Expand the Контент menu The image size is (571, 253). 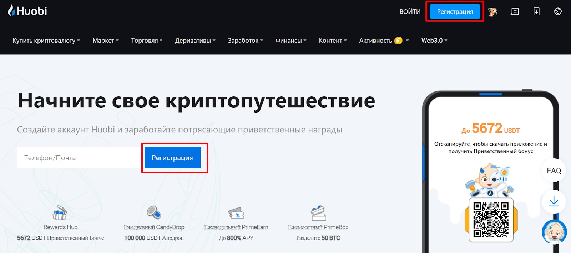pos(333,41)
